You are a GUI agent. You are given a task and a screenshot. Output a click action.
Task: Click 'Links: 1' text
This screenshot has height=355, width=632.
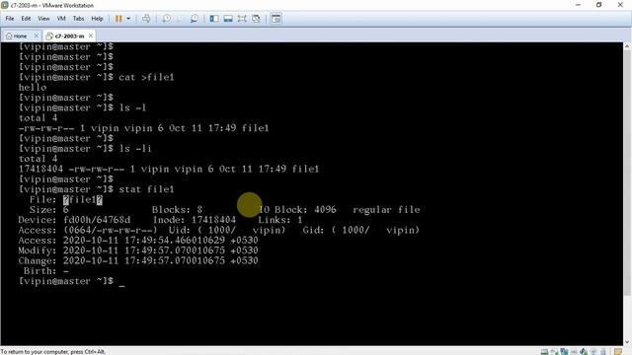point(280,220)
